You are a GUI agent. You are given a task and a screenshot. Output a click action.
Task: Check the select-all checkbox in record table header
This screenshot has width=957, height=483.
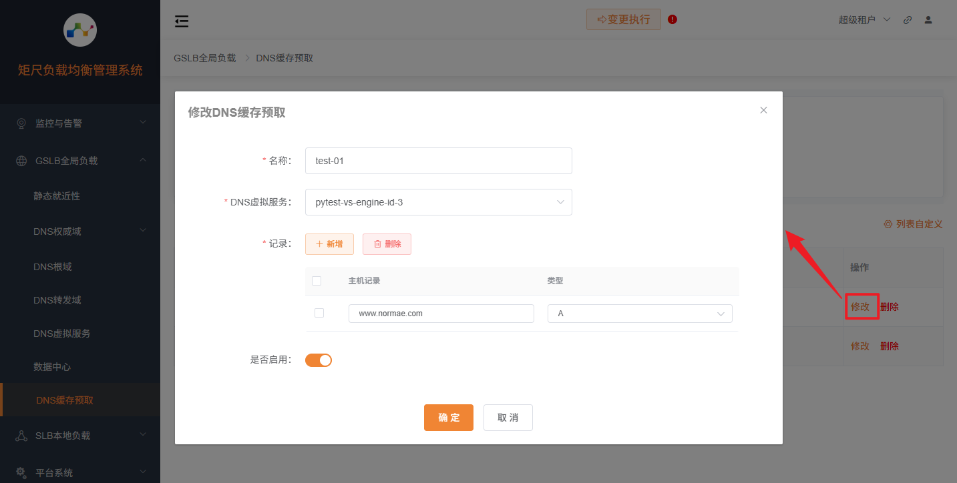(x=317, y=281)
